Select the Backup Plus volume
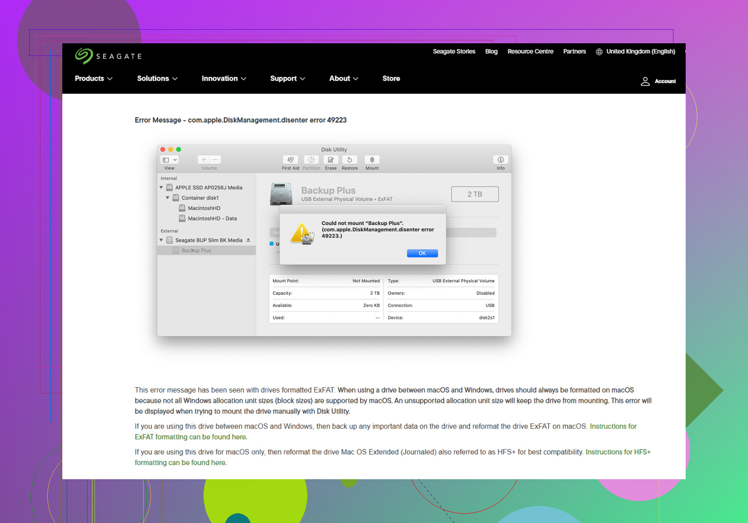 point(206,251)
